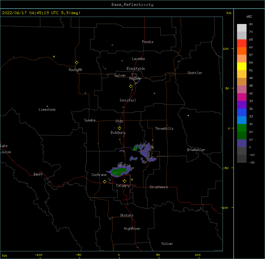265x259 pixels.
Task: Pick the purple 39-36 dBZ legend swatch
Action: tap(242, 105)
